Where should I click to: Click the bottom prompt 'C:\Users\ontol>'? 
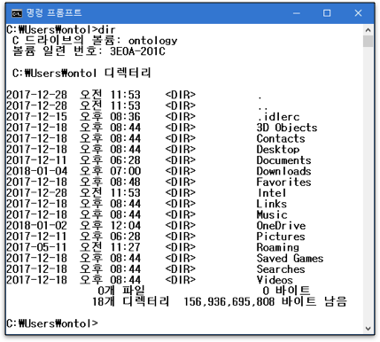click(x=52, y=323)
